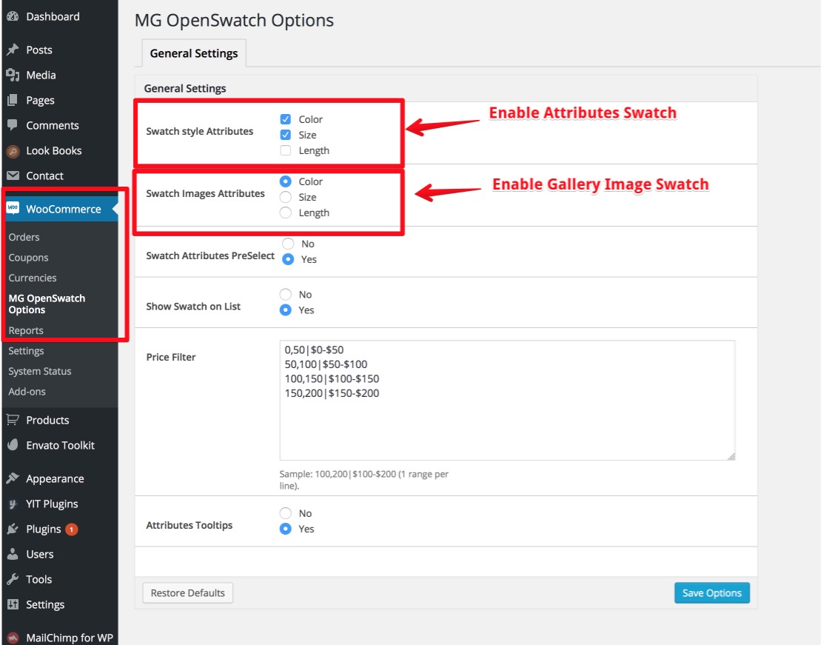Screen dimensions: 821x645
Task: Open the Dashboard menu link
Action: click(53, 16)
